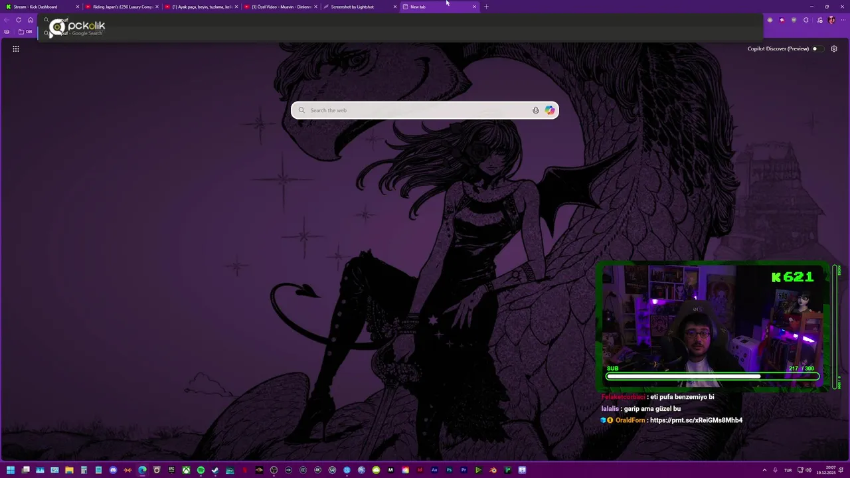Click the Search the web input box

(424, 110)
